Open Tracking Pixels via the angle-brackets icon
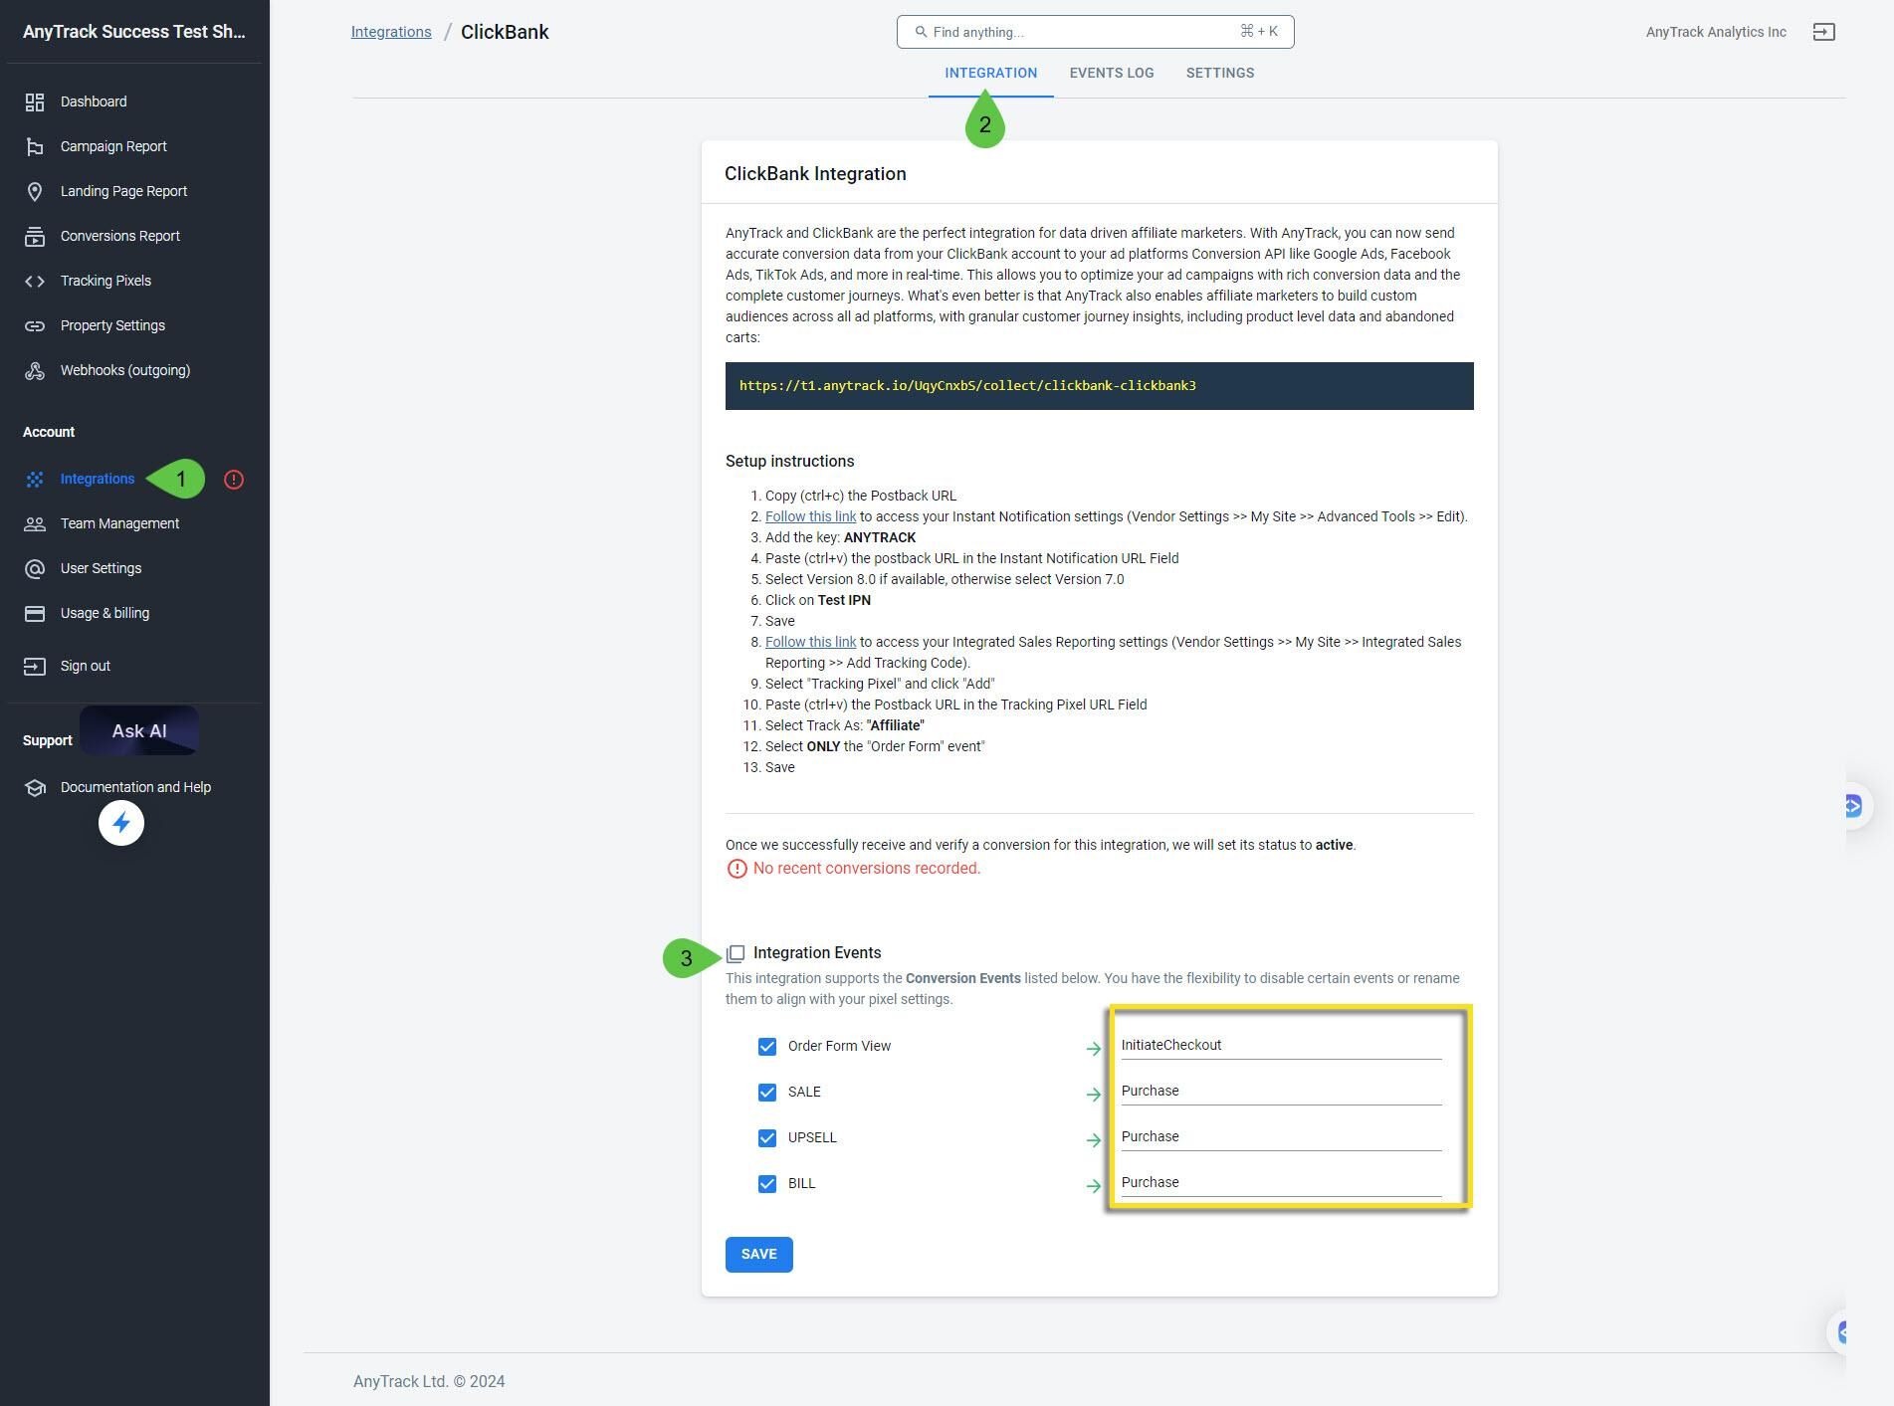Viewport: 1894px width, 1406px height. point(36,281)
